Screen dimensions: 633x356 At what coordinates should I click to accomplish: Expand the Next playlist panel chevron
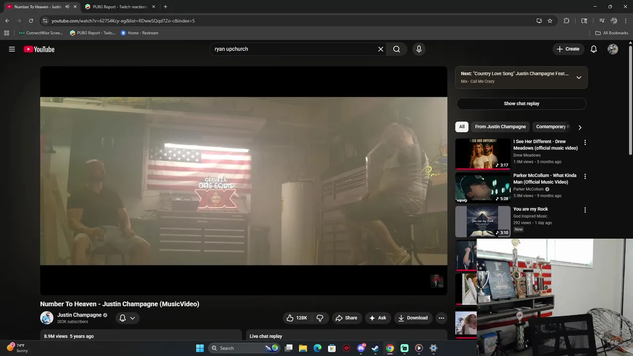tap(579, 77)
